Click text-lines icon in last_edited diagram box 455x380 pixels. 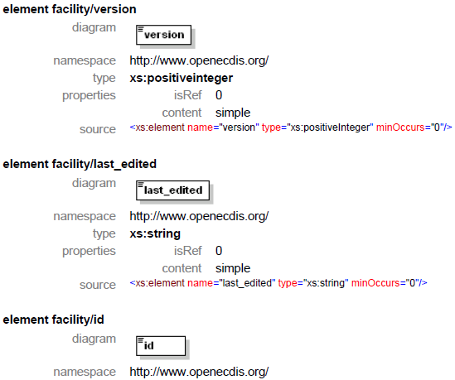[141, 185]
